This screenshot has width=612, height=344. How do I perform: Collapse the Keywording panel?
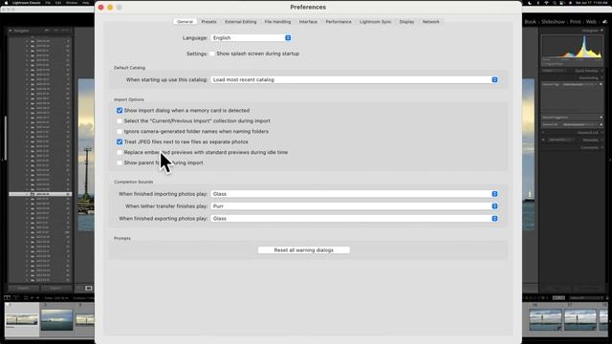pyautogui.click(x=601, y=77)
